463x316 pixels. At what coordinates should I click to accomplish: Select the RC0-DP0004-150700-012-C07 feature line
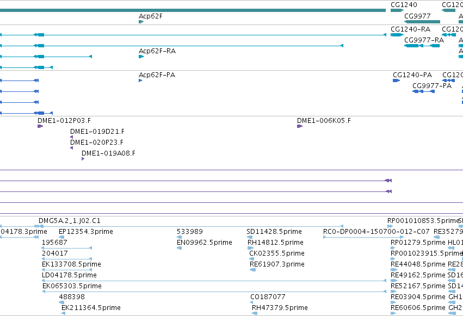(x=354, y=237)
